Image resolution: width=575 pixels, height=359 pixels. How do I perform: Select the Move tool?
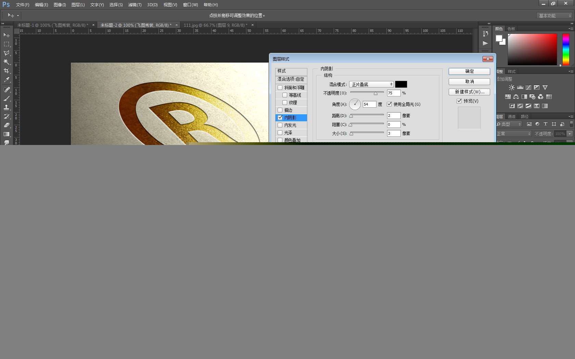(7, 35)
